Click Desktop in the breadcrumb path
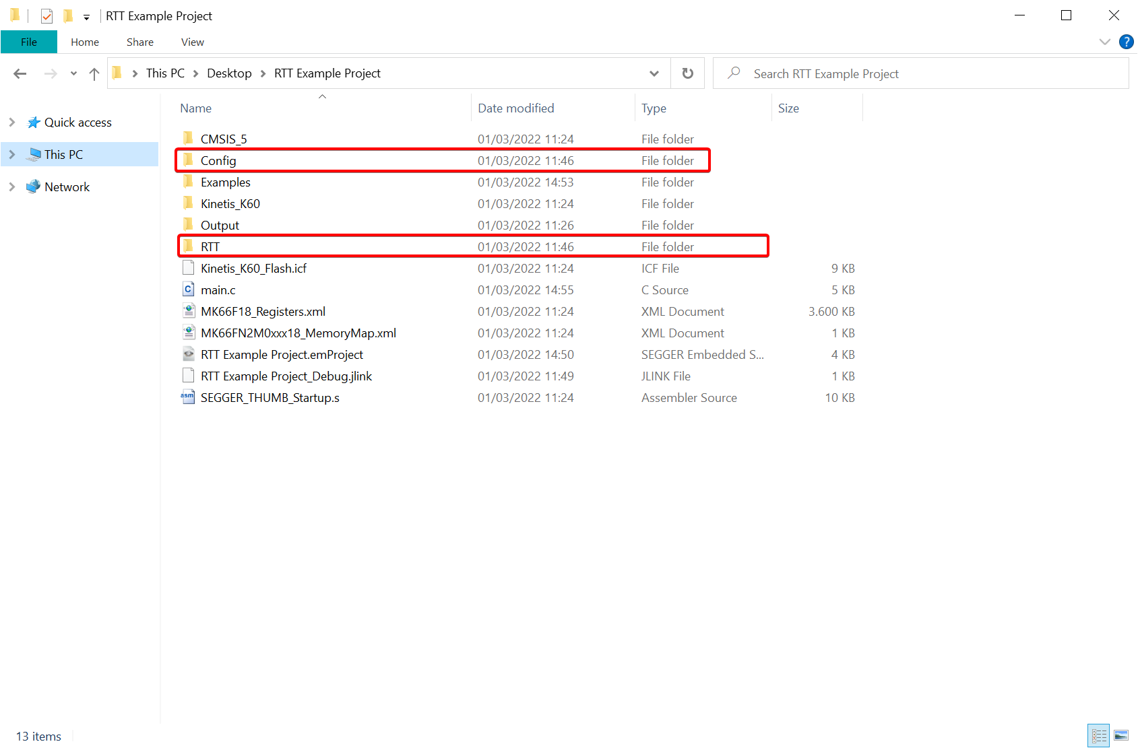Screen dimensions: 1138x748 pyautogui.click(x=229, y=73)
